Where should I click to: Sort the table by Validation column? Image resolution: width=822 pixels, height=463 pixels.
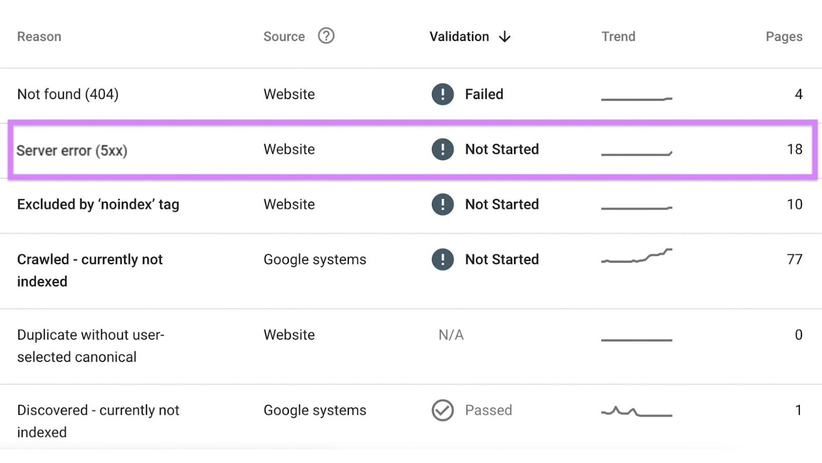459,36
